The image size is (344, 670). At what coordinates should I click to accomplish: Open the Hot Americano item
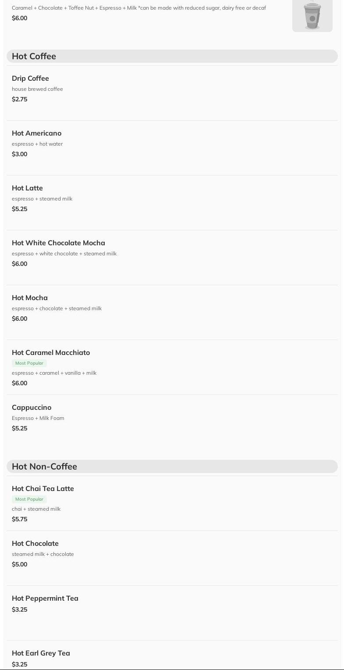(36, 133)
